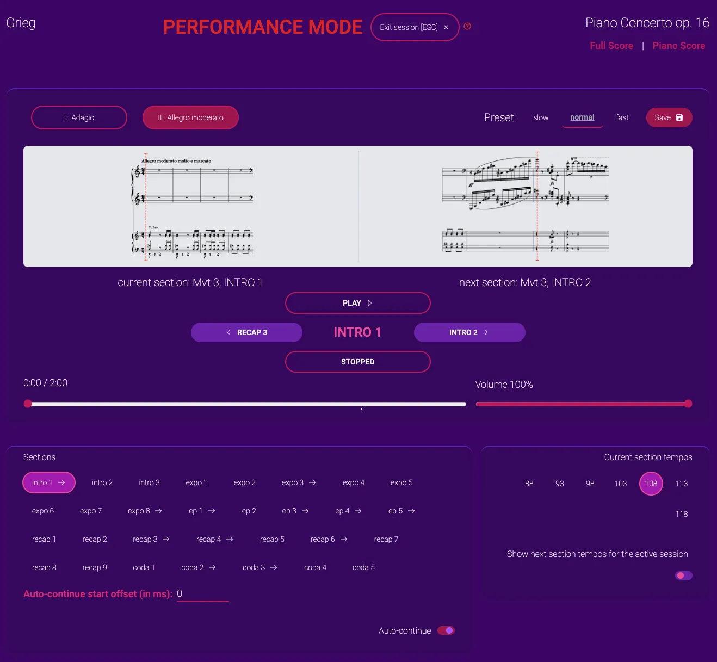Screen dimensions: 717x662
Task: Switch to II. Adagio movement
Action: (x=79, y=117)
